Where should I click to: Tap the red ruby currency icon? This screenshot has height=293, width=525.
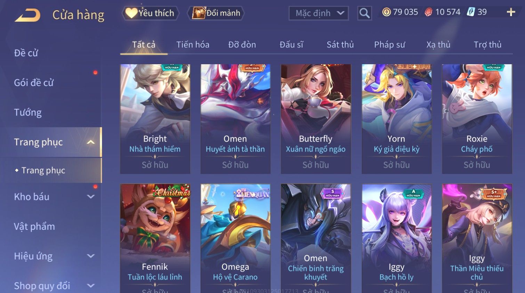pyautogui.click(x=428, y=12)
